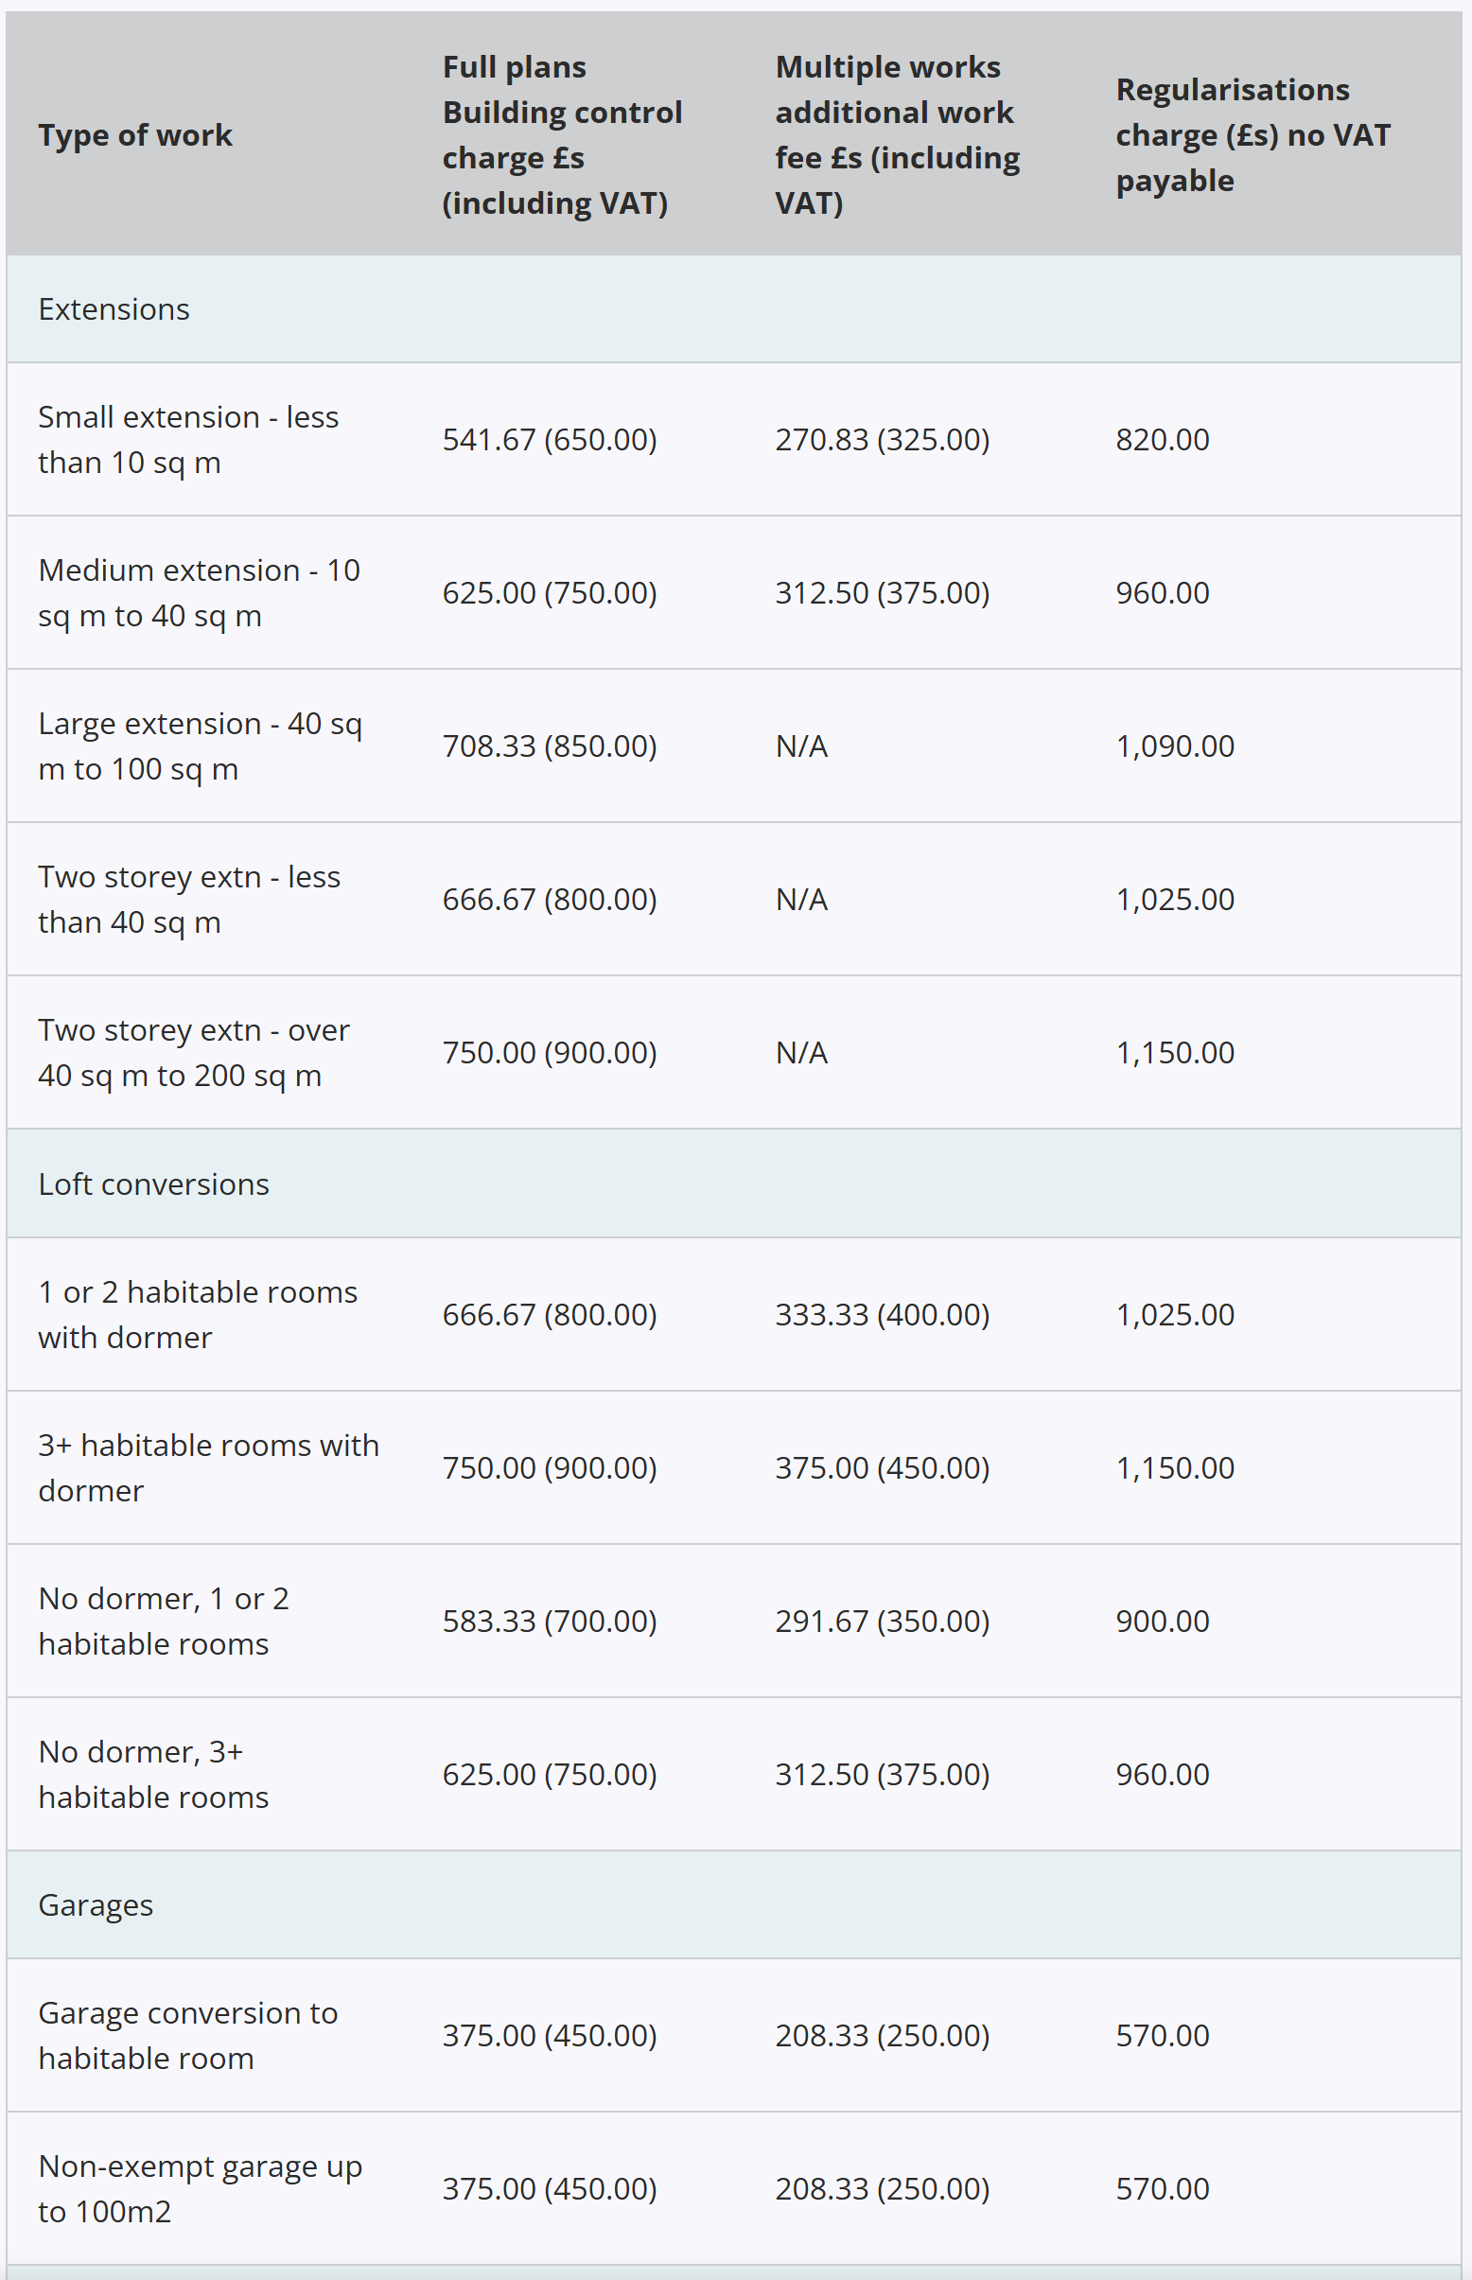The image size is (1472, 2280).
Task: Click the "Non-exempt garage up to 100m2" label
Action: click(x=200, y=2188)
